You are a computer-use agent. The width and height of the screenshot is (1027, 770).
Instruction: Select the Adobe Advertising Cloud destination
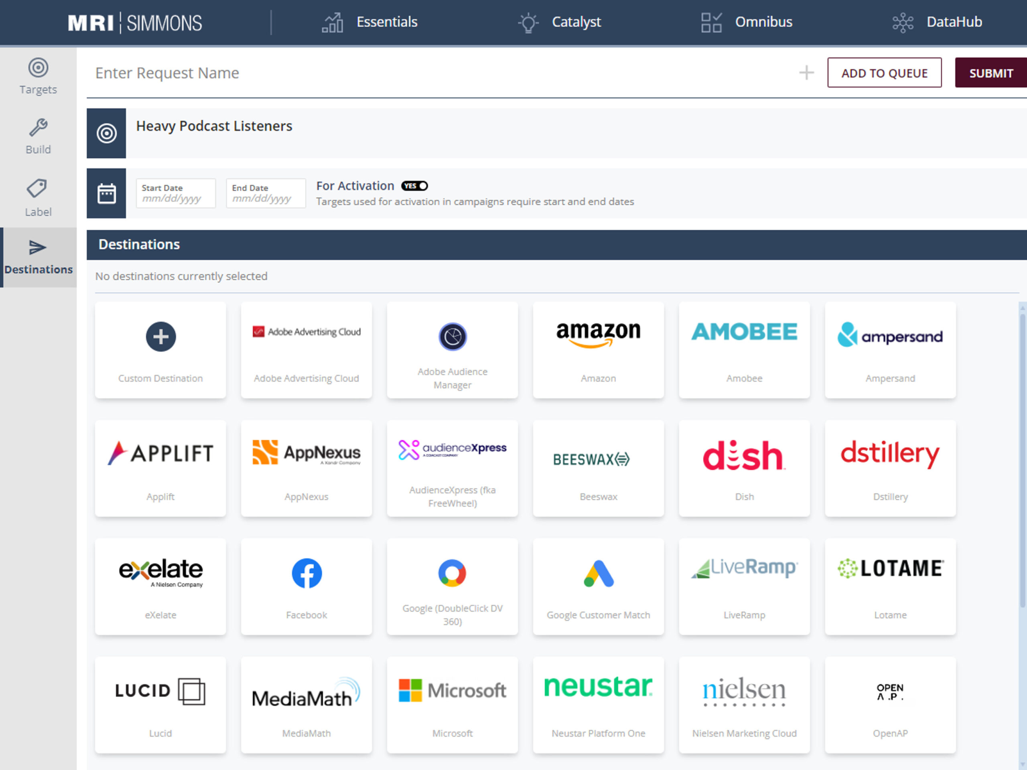click(x=306, y=350)
